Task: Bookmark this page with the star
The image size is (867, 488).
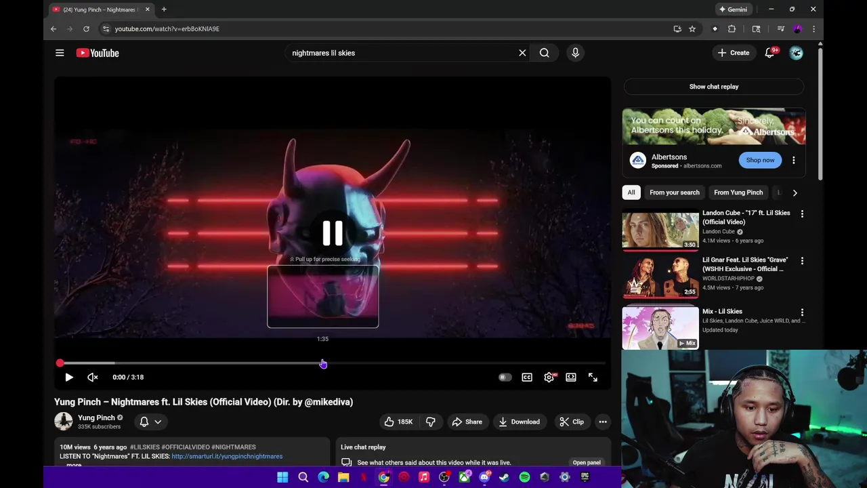Action: point(692,29)
